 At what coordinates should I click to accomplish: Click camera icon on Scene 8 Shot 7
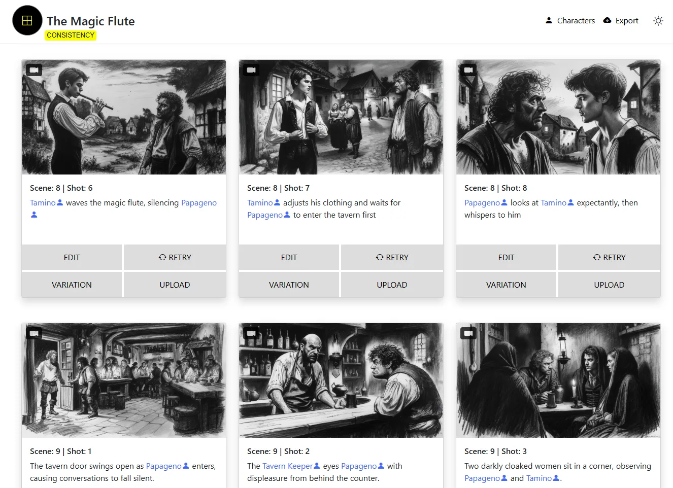[x=251, y=70]
